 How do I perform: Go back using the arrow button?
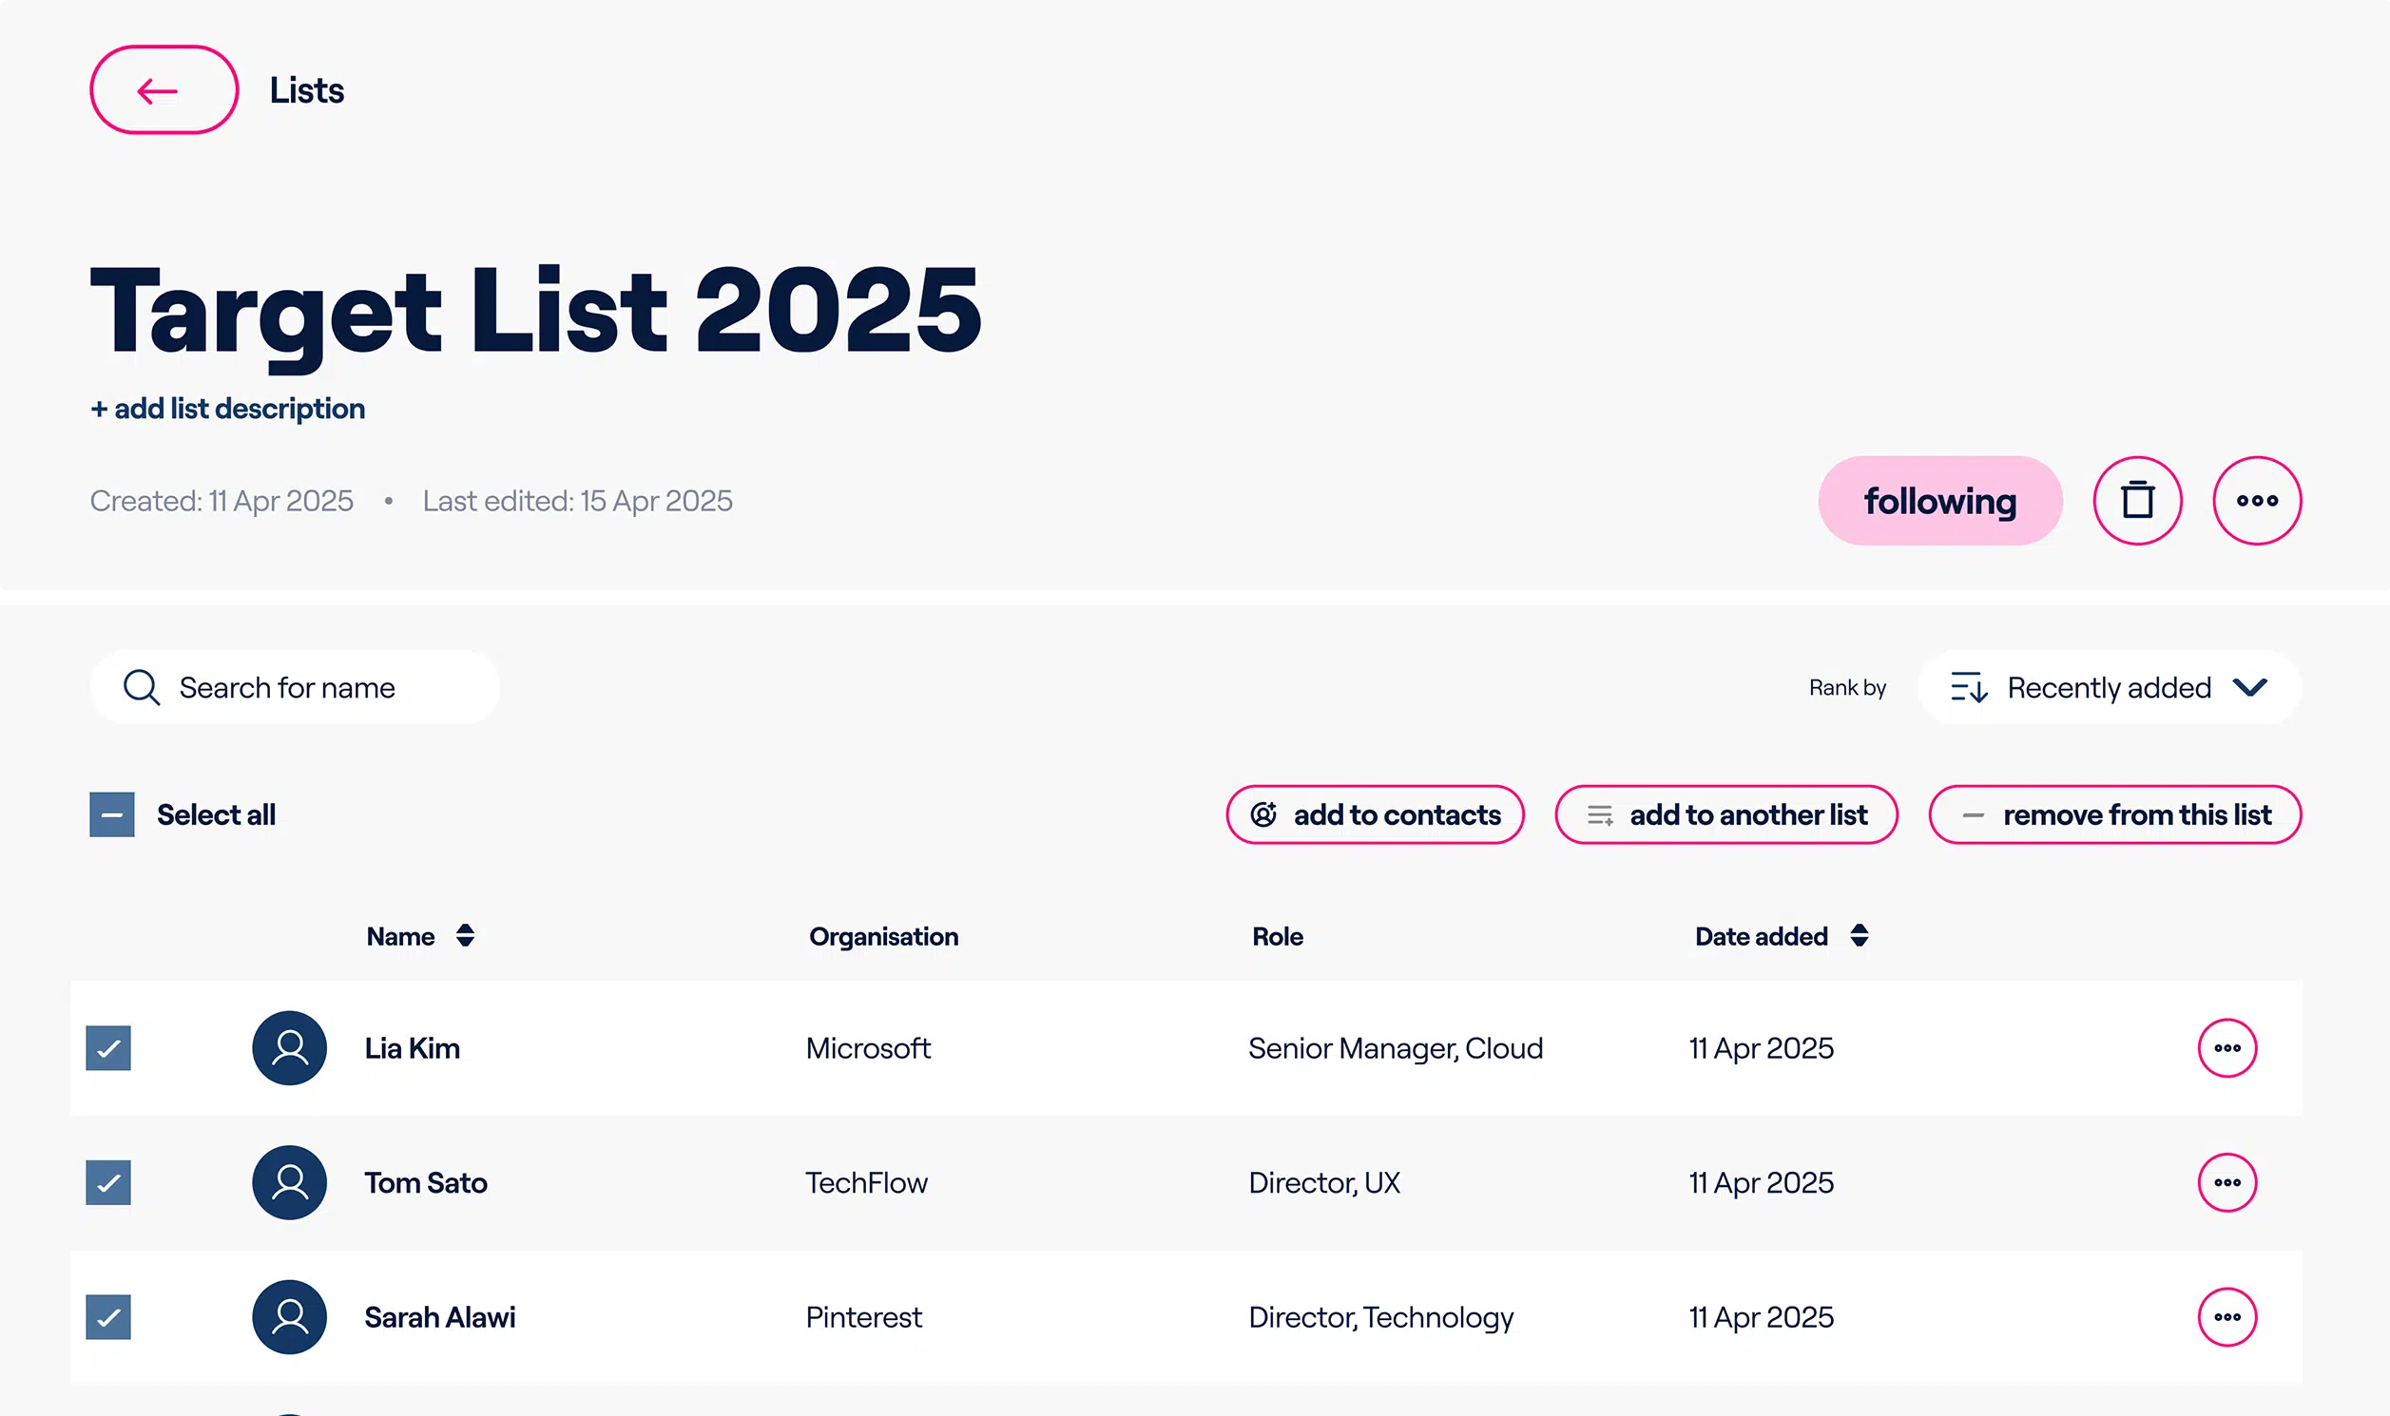tap(164, 89)
